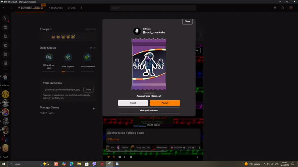This screenshot has width=298, height=167.
Task: Click the View pack contents button
Action: click(149, 110)
